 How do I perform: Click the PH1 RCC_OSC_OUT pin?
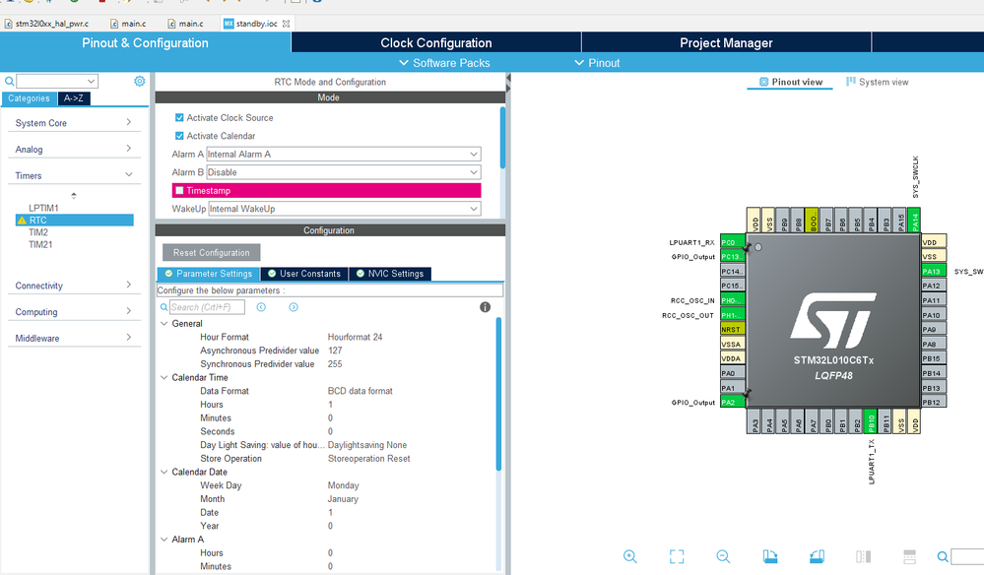point(733,315)
